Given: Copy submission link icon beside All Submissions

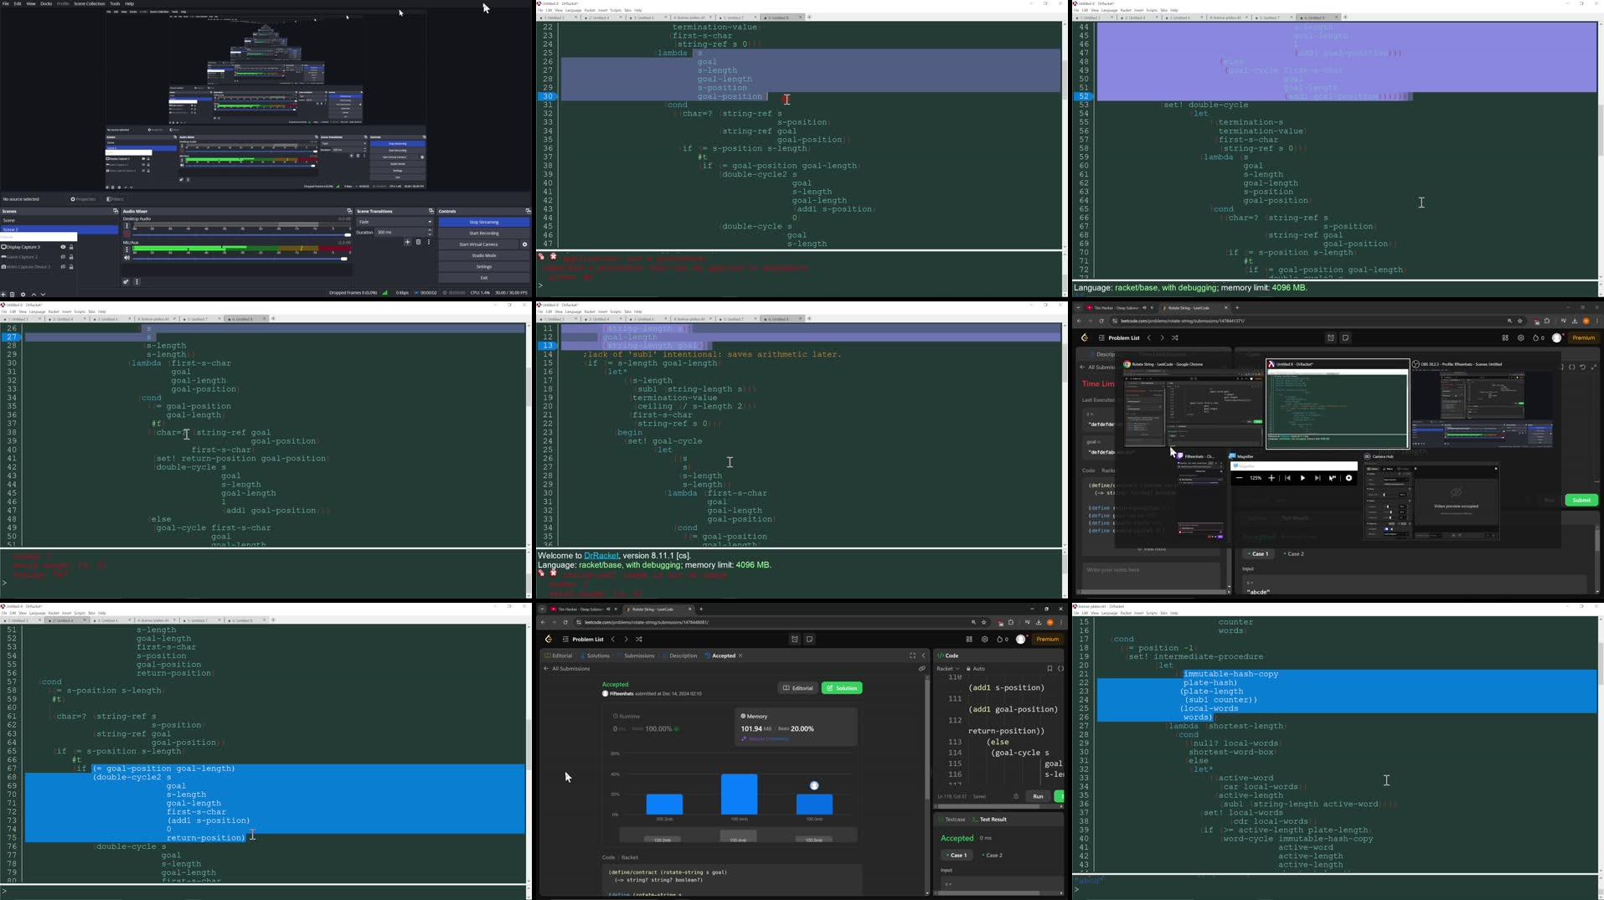Looking at the screenshot, I should pyautogui.click(x=922, y=669).
